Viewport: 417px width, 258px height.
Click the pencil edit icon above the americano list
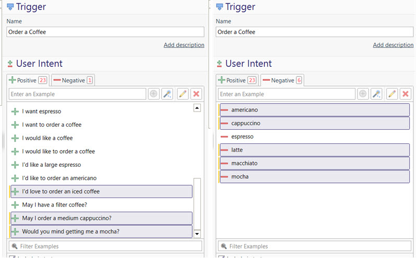391,94
